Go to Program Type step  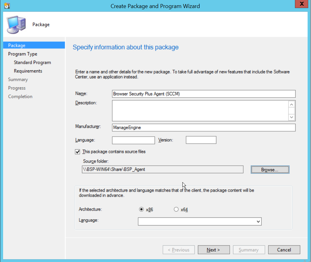23,54
